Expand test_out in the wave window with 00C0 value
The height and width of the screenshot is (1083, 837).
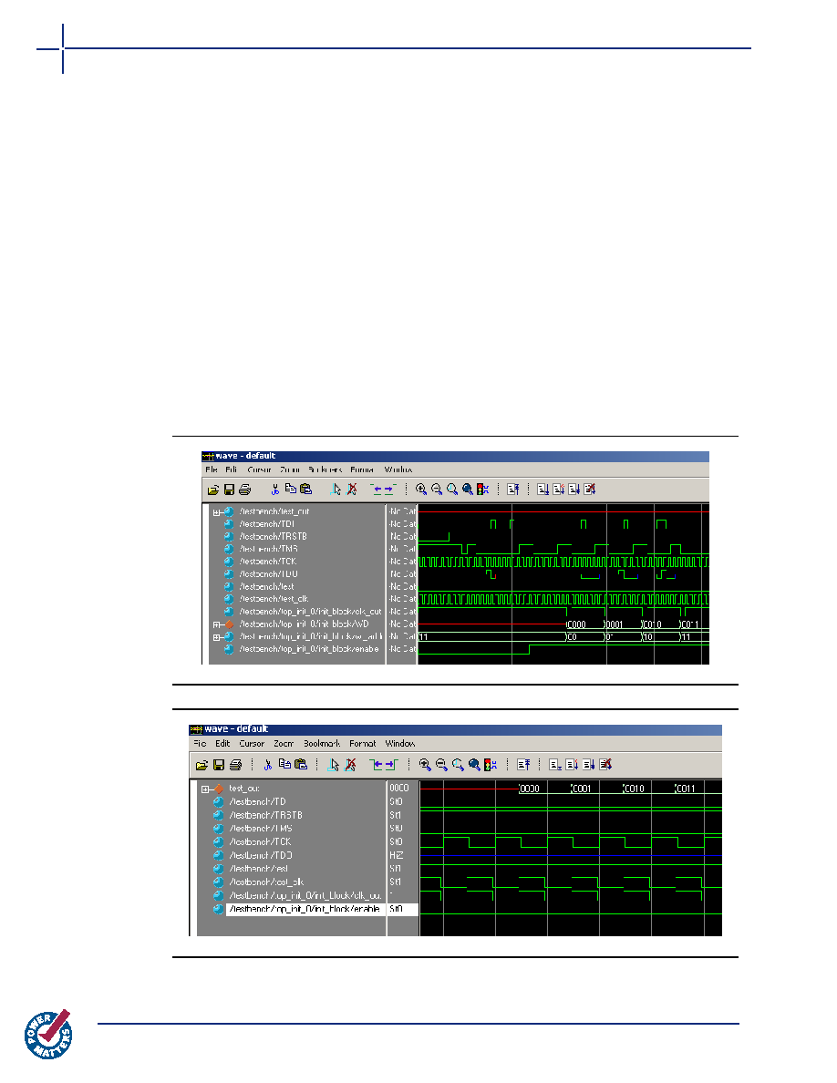point(205,789)
